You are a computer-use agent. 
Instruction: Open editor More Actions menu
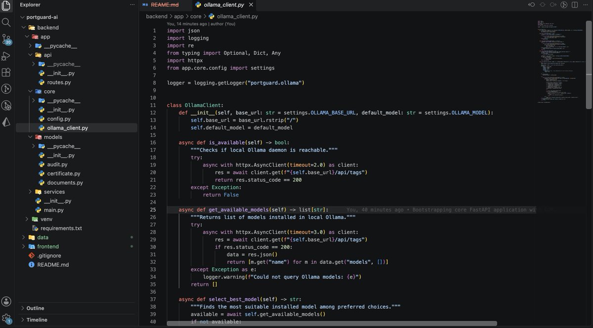(585, 4)
